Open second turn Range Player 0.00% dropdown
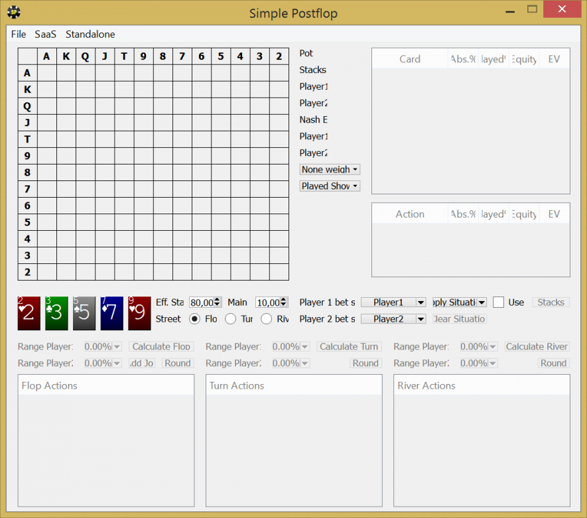The width and height of the screenshot is (587, 518). [x=291, y=363]
